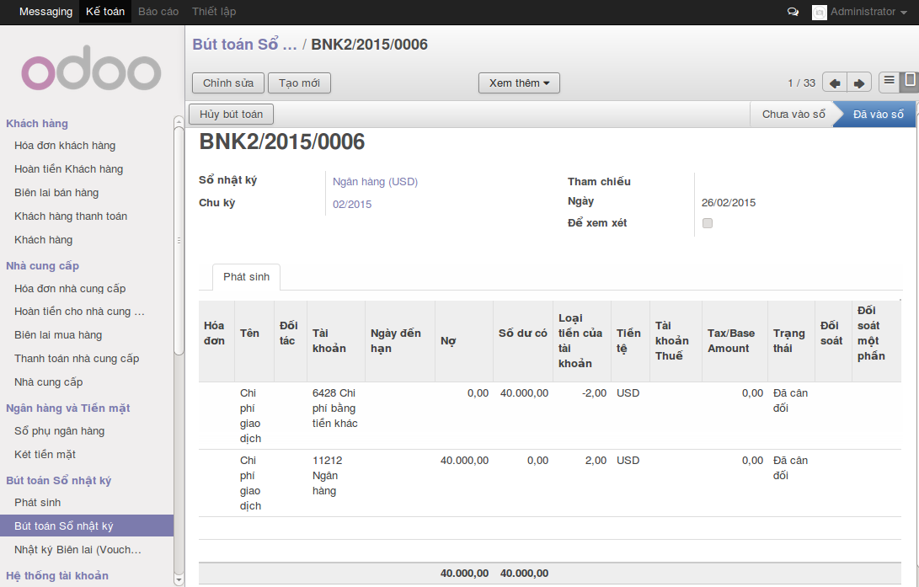Go to next record arrow
Screen dimensions: 919x587
click(x=858, y=83)
